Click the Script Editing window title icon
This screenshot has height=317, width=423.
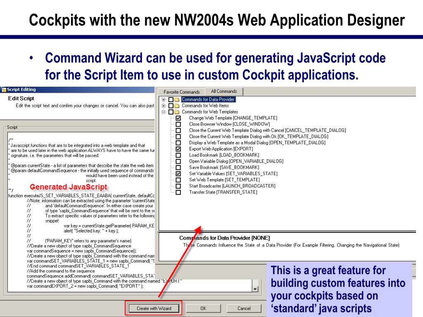(x=4, y=90)
